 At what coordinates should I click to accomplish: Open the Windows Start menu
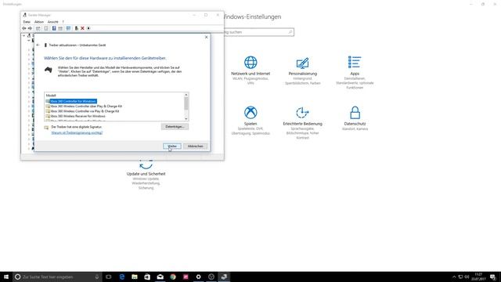point(6,277)
